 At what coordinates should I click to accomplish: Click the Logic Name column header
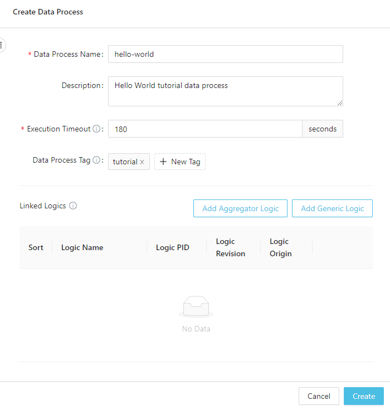click(x=82, y=247)
